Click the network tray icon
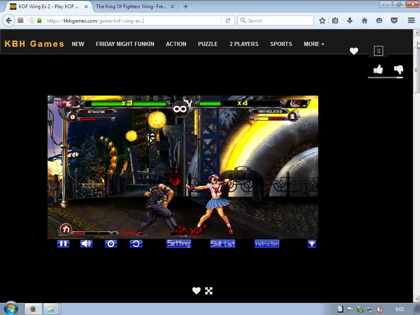The height and width of the screenshot is (315, 420). [370, 309]
